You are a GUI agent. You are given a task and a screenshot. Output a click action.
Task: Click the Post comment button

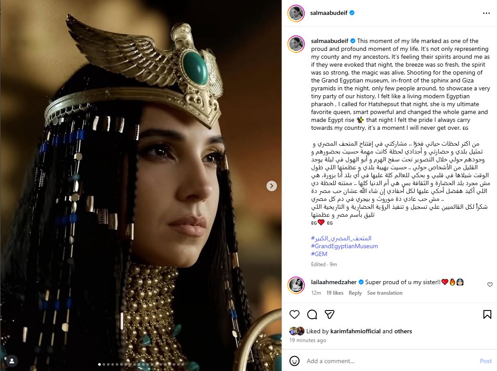[486, 361]
